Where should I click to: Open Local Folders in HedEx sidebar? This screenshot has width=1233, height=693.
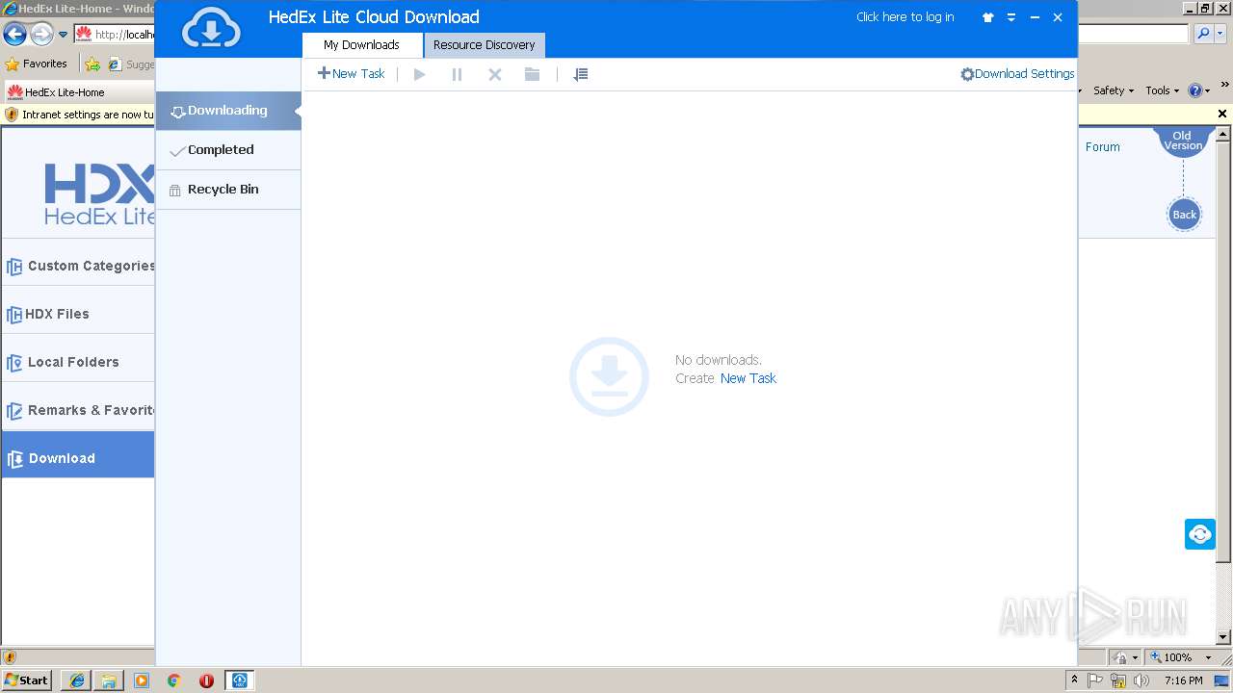[x=79, y=362]
